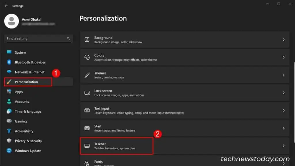The width and height of the screenshot is (295, 166).
Task: Click the System monitor icon
Action: coord(9,52)
